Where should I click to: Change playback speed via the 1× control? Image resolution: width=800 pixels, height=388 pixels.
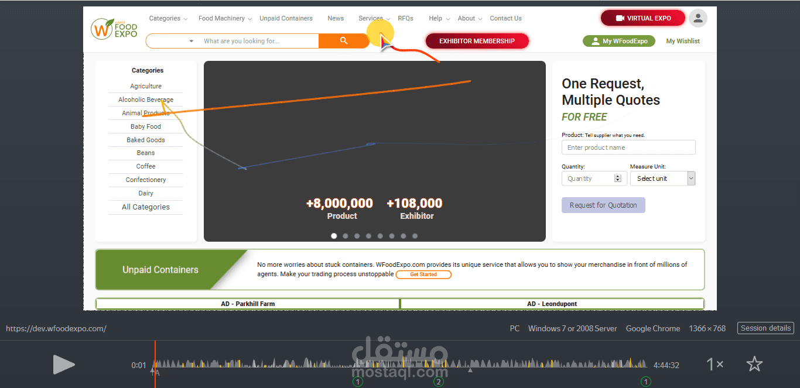tap(714, 365)
